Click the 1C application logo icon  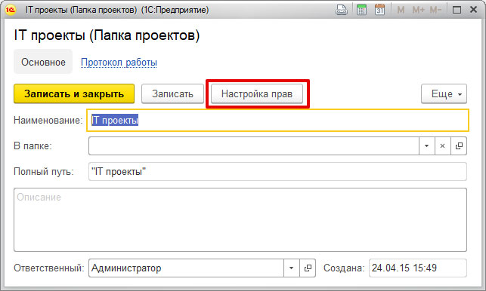point(11,10)
